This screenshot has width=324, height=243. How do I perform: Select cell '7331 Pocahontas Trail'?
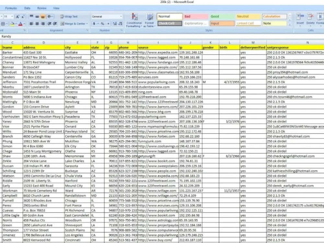[44, 82]
